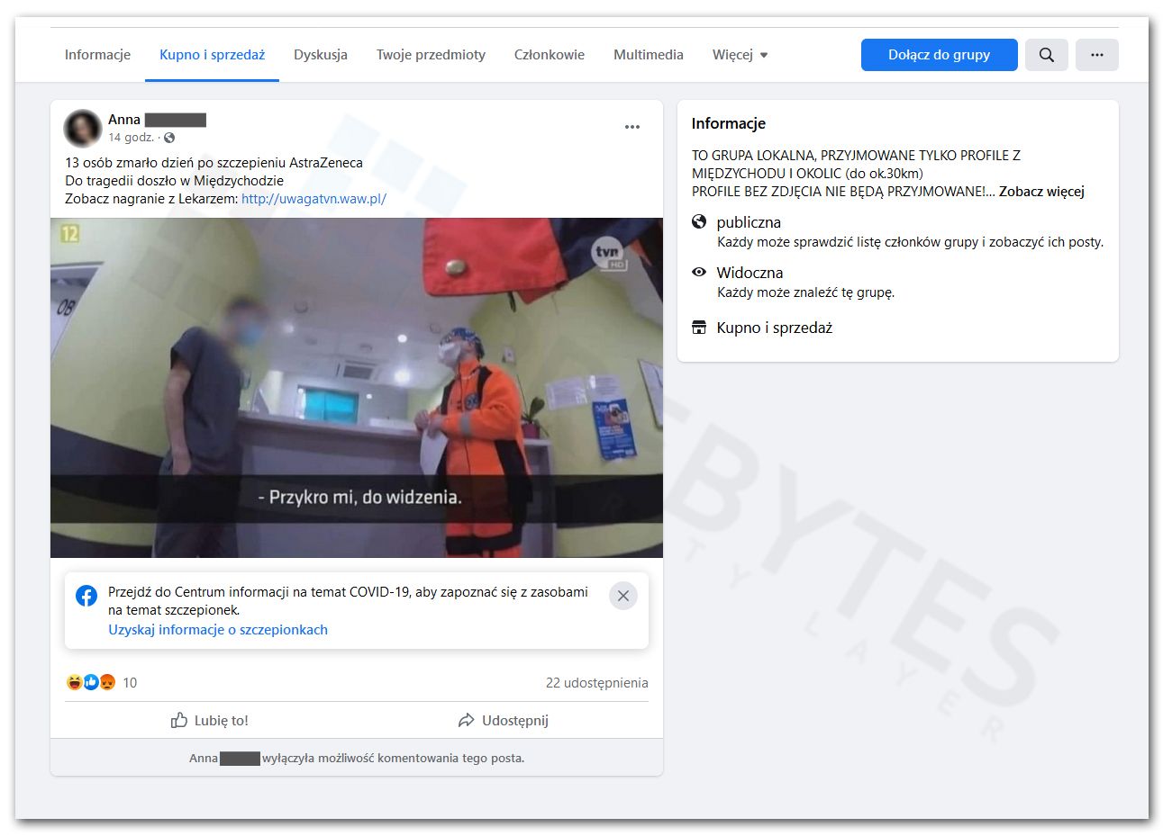Screen dimensions: 1163x836
Task: Open group options three-dot button
Action: tap(1096, 55)
